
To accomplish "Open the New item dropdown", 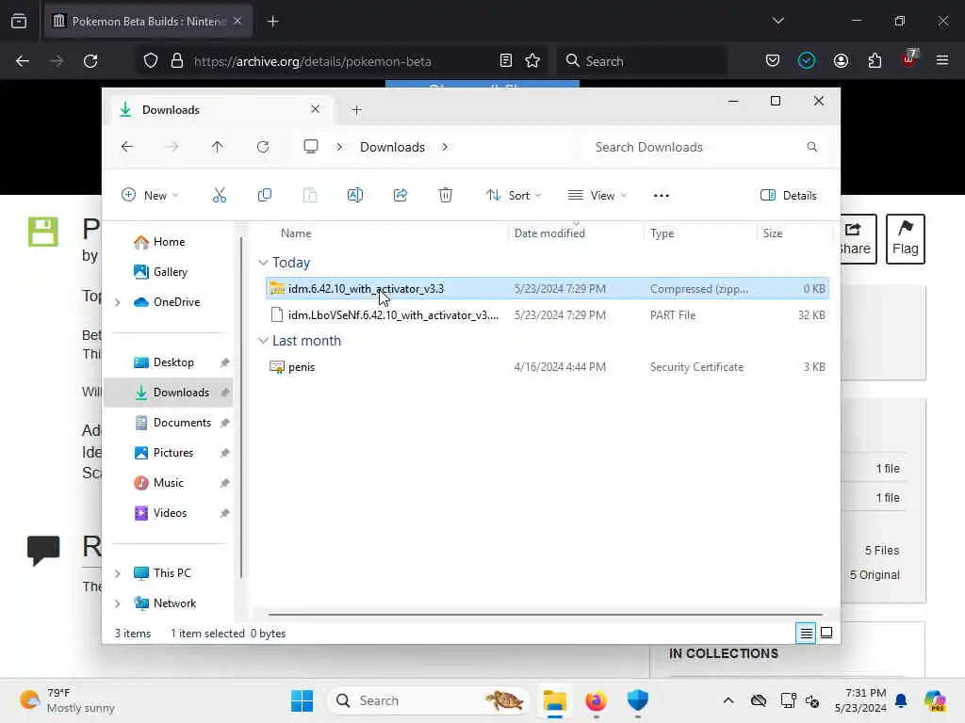I will point(150,196).
